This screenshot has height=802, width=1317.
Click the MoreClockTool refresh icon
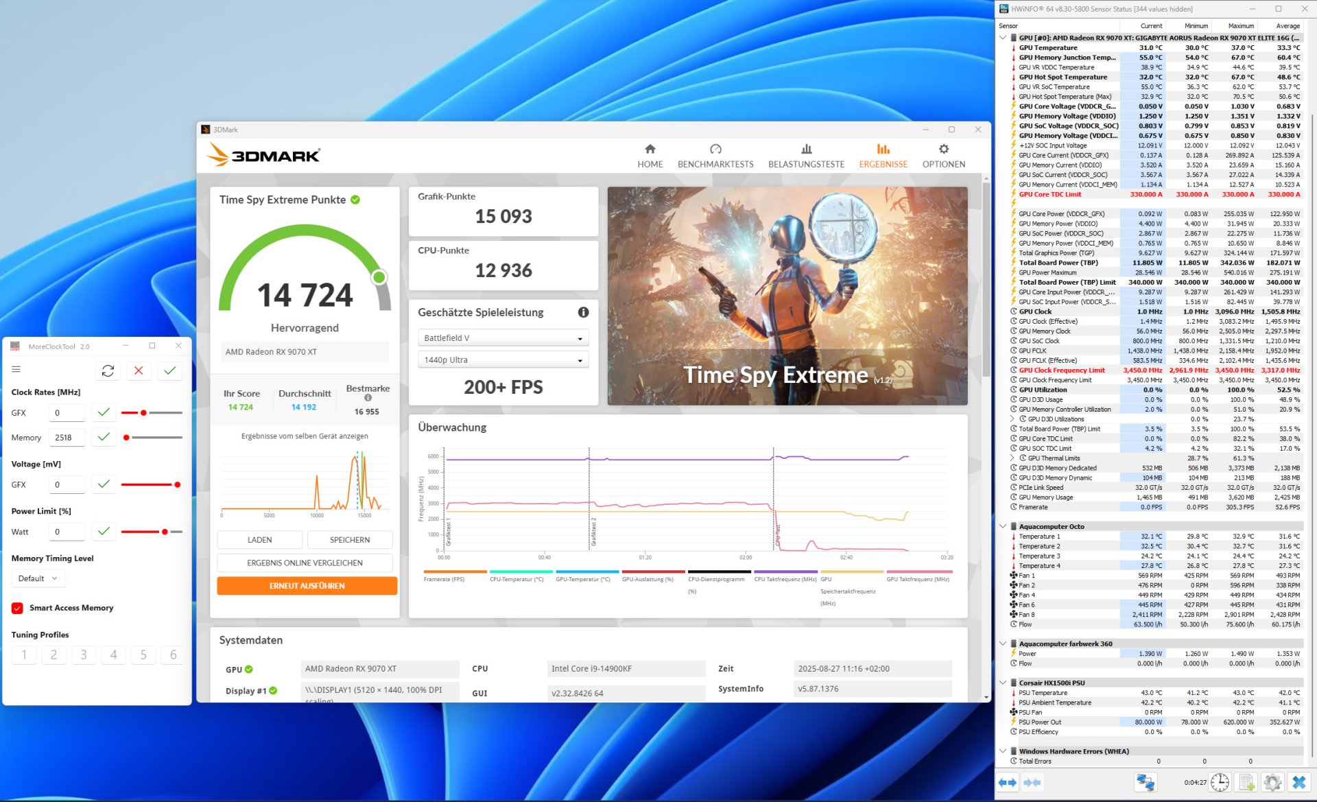(108, 370)
